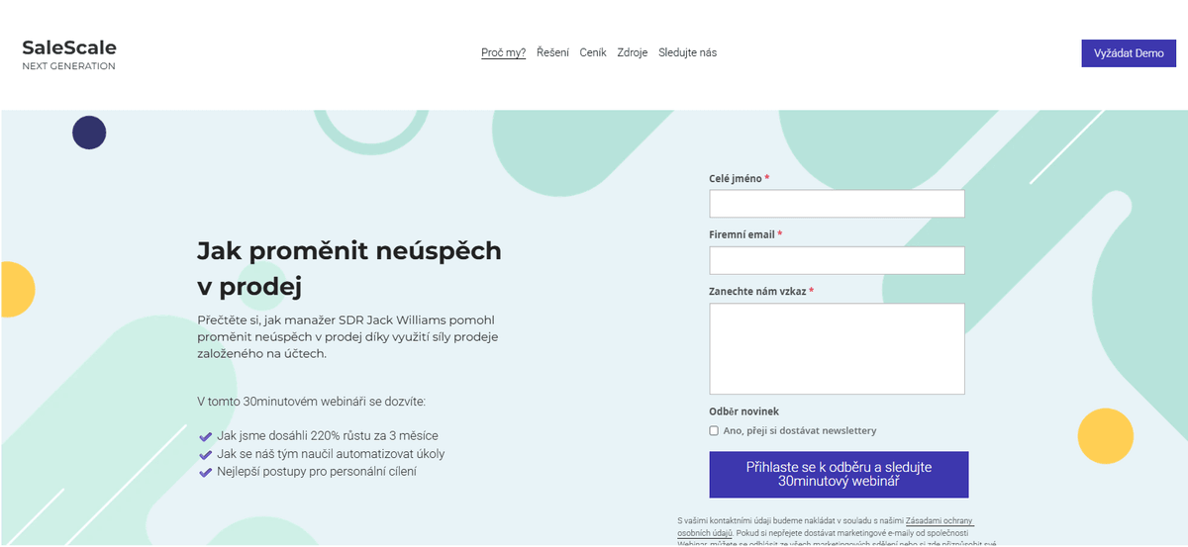Select the heading Jak proměnit neúspěch v prodej

click(349, 268)
